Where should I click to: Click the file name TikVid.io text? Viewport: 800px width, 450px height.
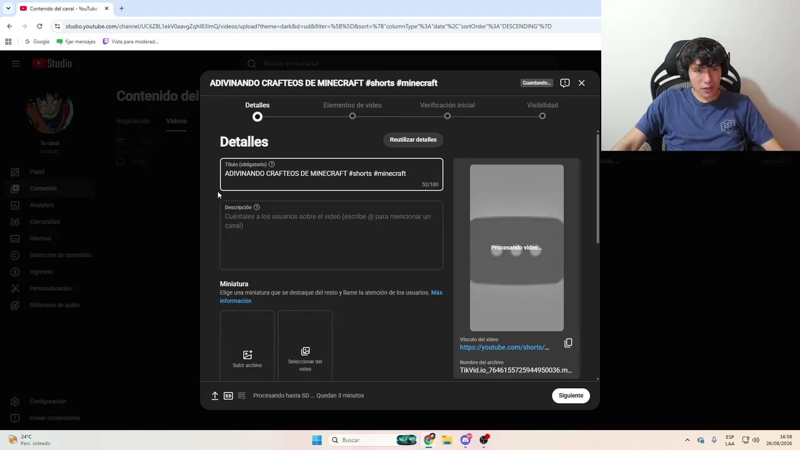pos(516,371)
